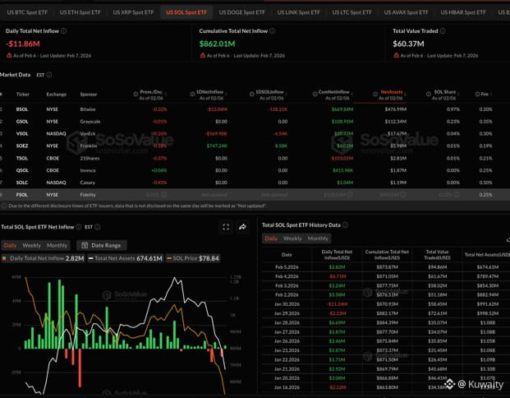Viewport: 510px width, 398px height.
Task: Select Monthly view in History Data
Action: [x=318, y=238]
